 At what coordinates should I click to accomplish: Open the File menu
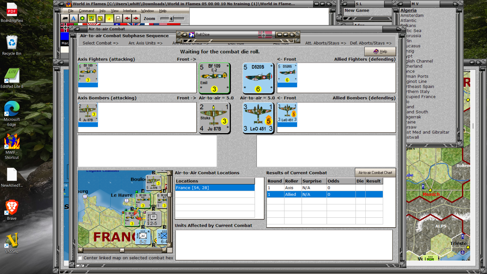tap(71, 11)
